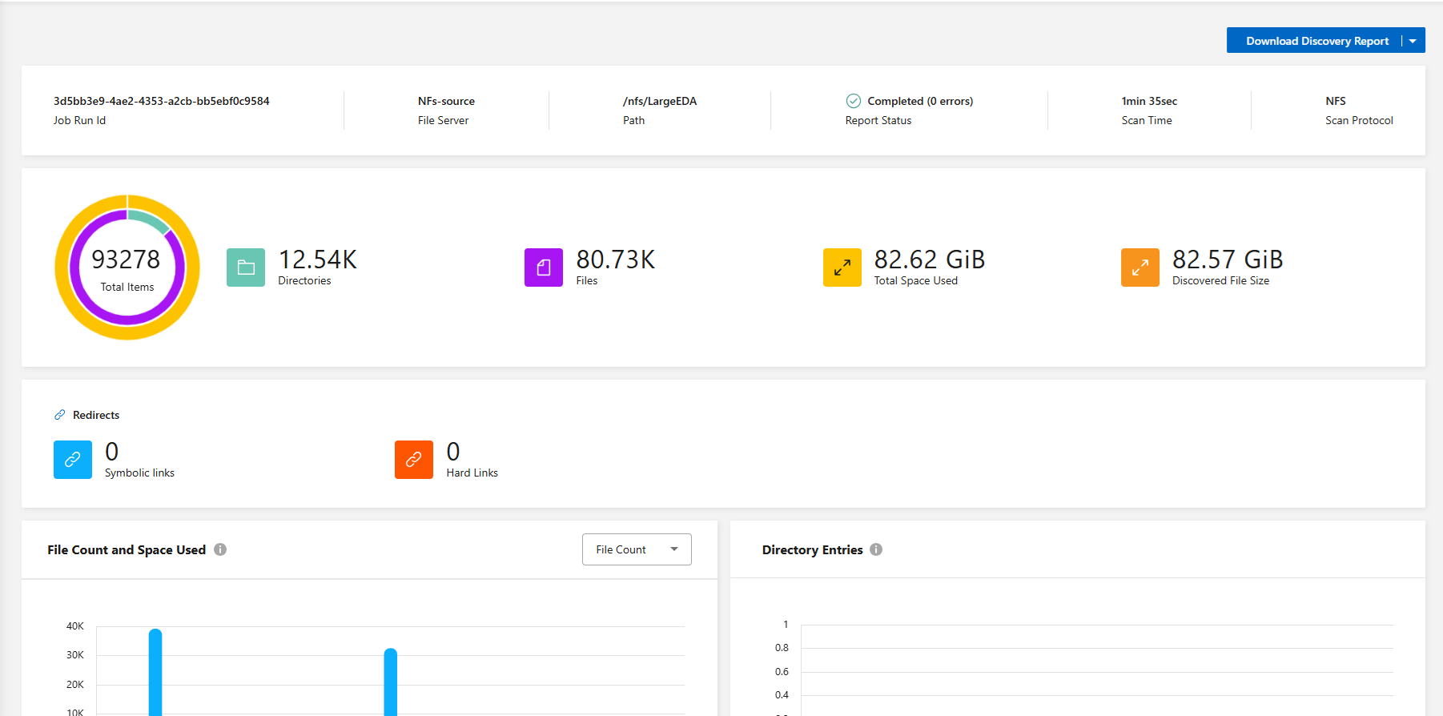Click the yellow Total Space Used icon
The image size is (1443, 716).
842,267
